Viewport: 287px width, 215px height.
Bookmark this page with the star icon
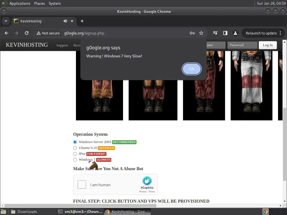201,33
